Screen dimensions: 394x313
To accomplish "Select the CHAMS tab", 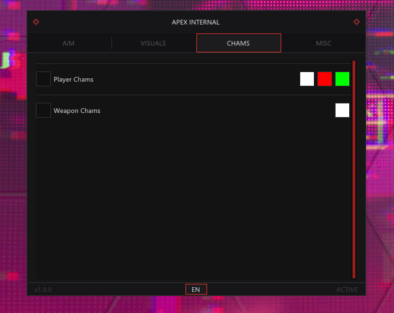I will (238, 43).
